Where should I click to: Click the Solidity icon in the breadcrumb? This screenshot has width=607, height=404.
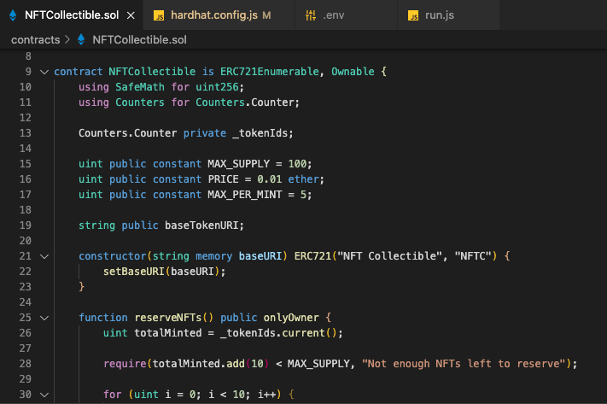coord(81,39)
